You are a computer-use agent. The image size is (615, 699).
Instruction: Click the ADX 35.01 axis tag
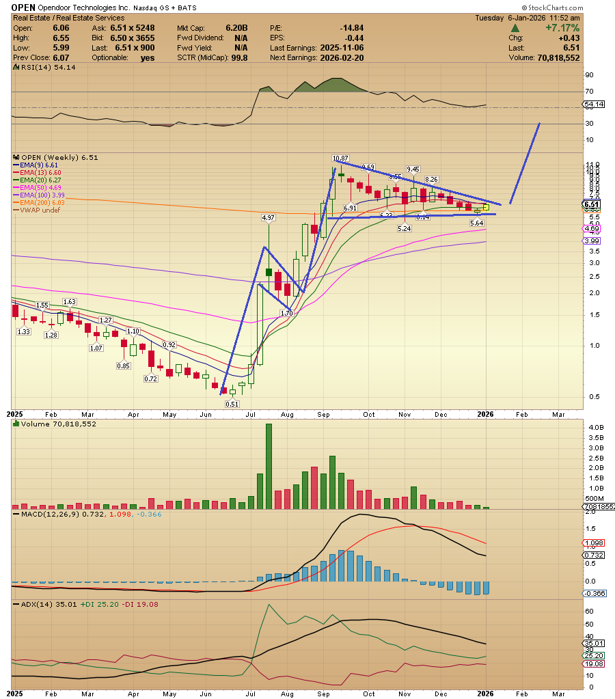coord(594,643)
